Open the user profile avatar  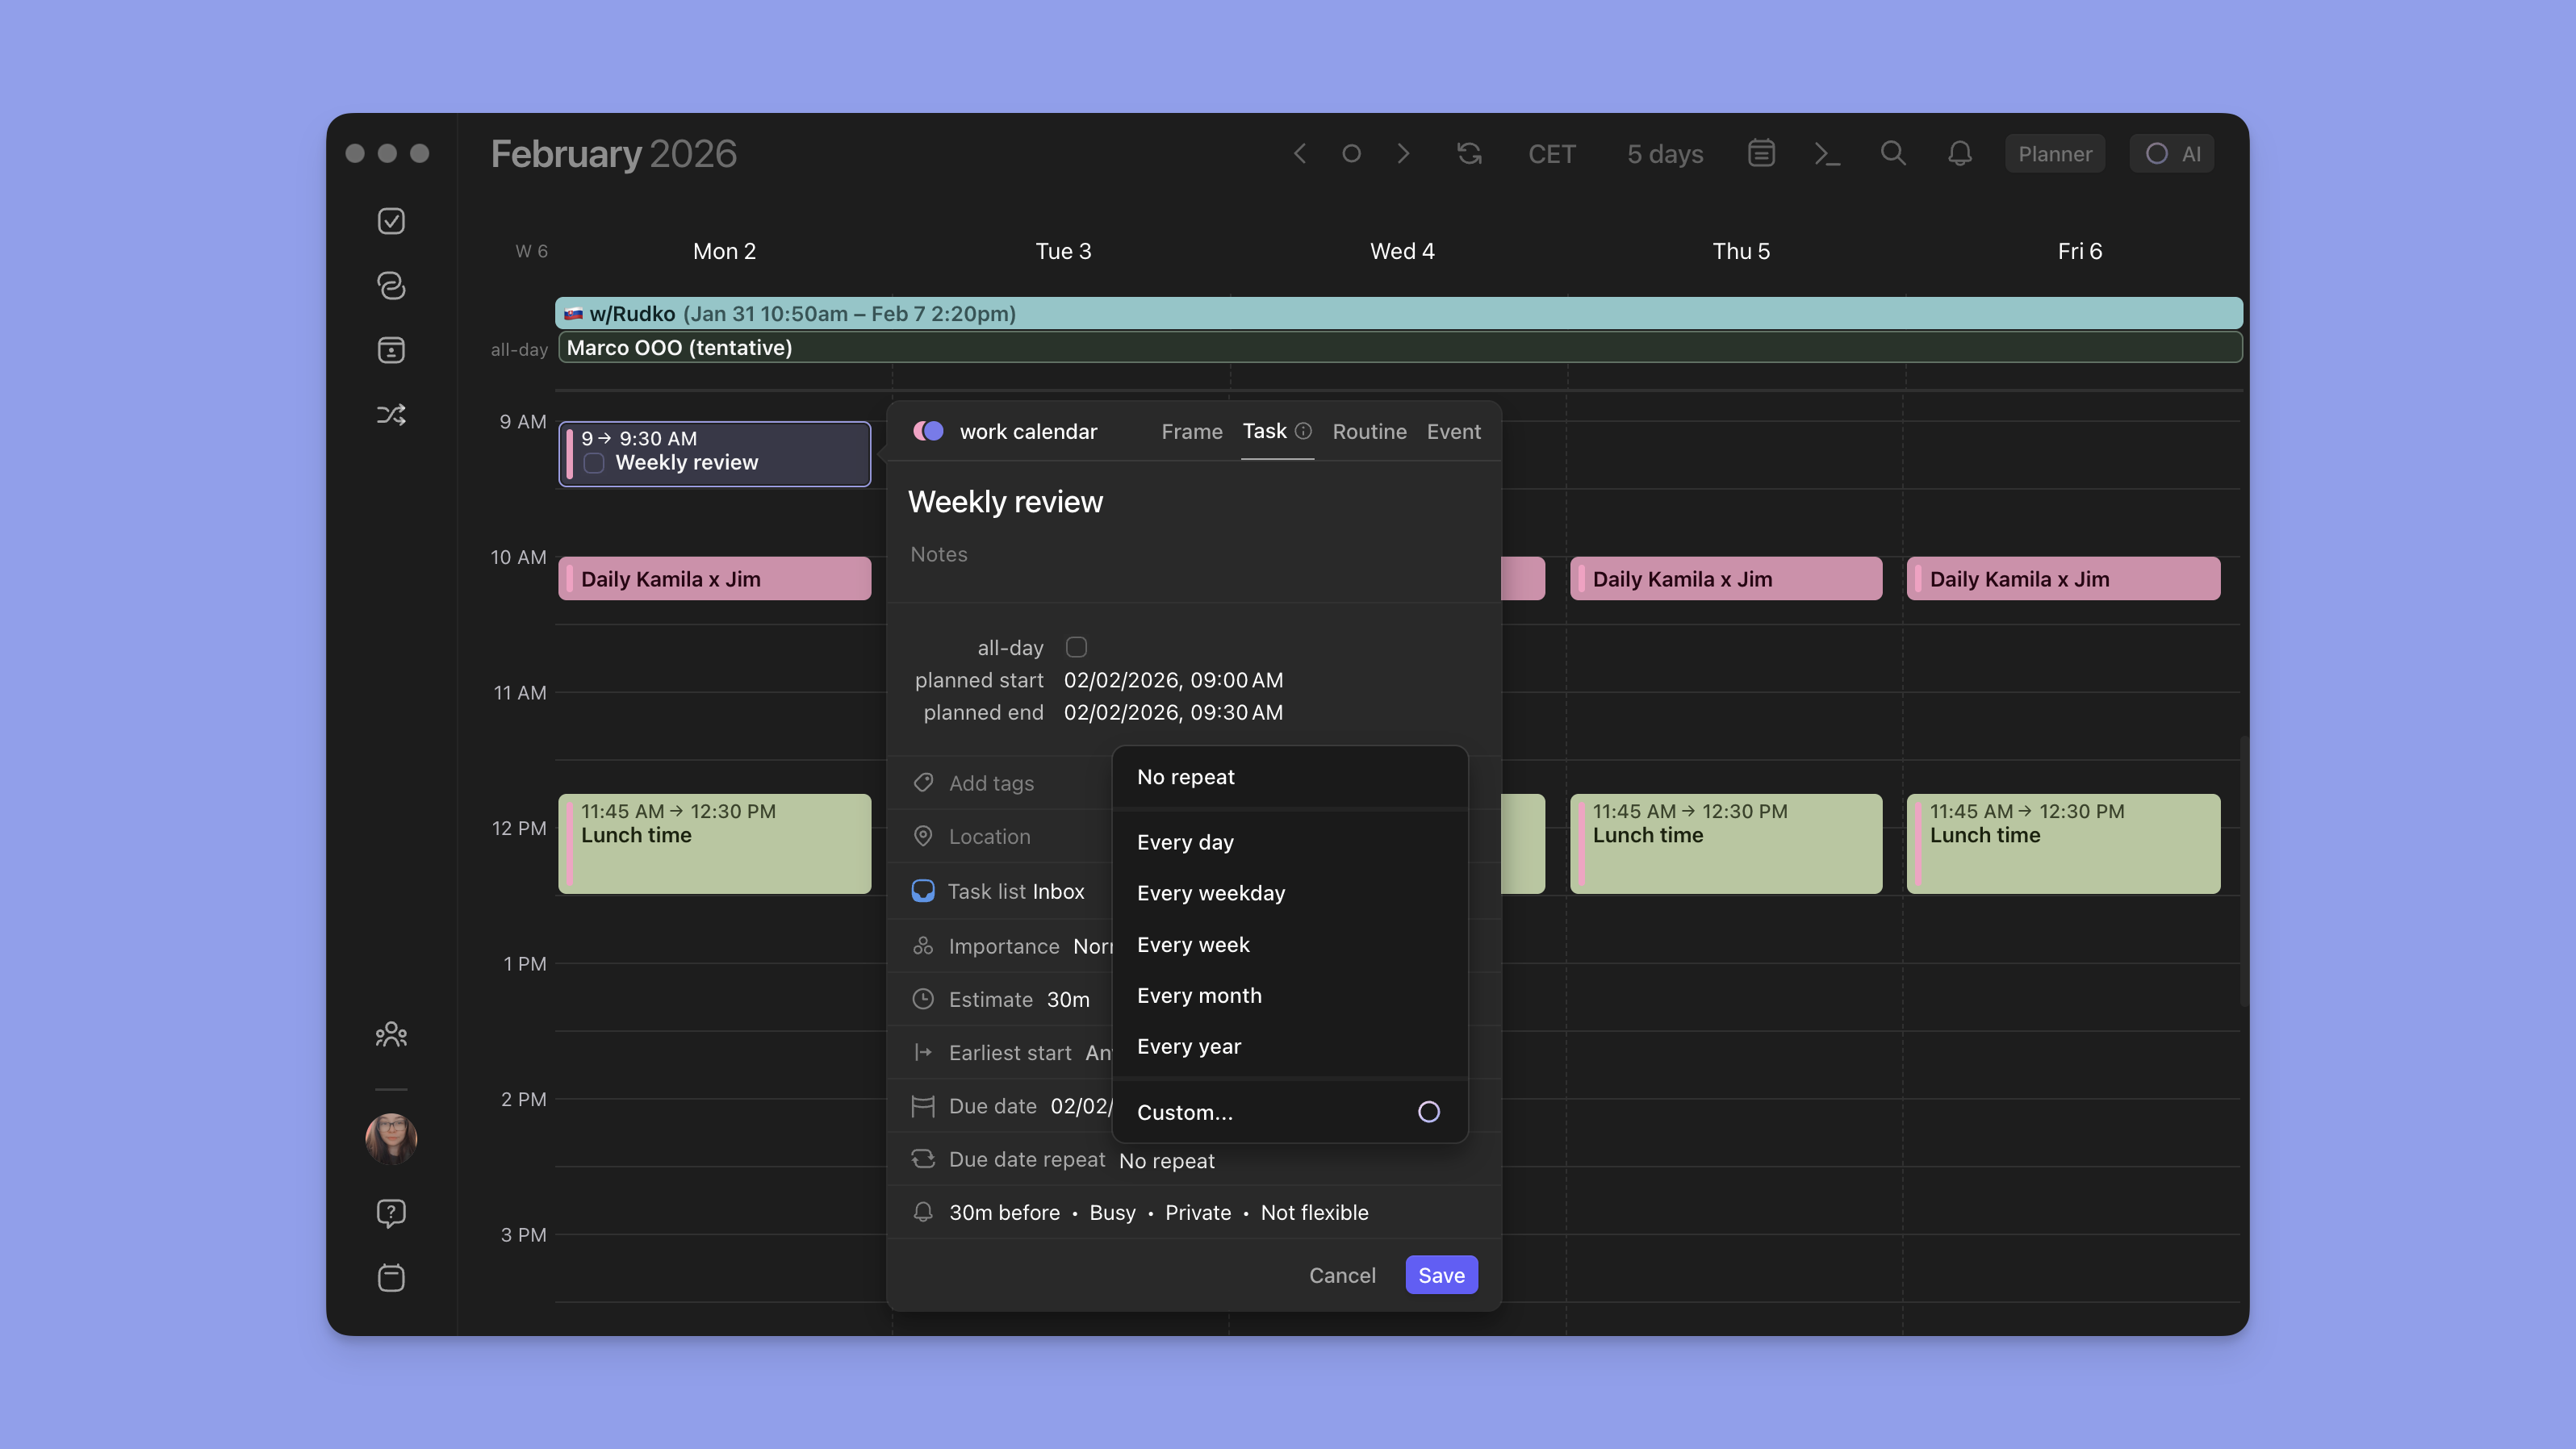(391, 1138)
